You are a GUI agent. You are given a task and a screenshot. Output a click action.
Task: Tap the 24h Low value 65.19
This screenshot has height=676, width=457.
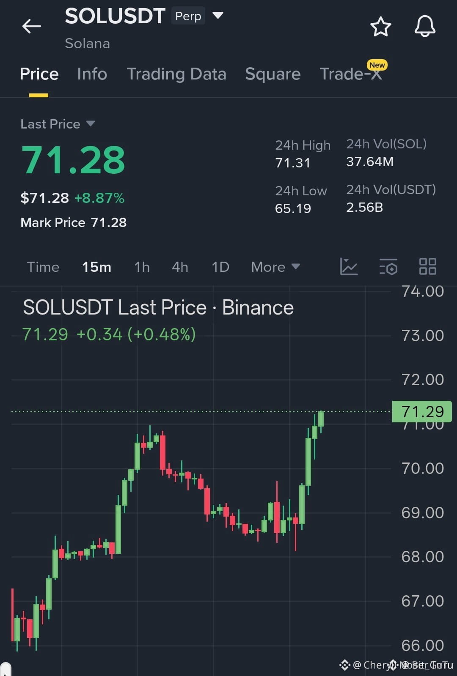tap(293, 208)
